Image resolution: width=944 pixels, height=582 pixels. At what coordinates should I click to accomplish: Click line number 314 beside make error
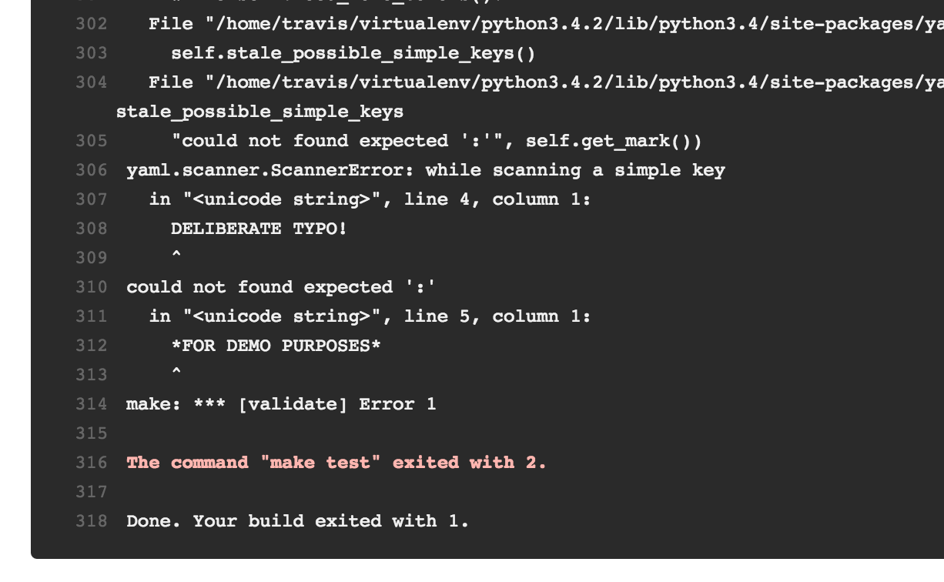(x=92, y=405)
